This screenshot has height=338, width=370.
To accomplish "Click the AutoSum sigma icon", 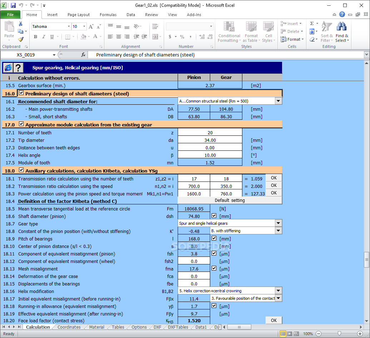I will 312,23.
